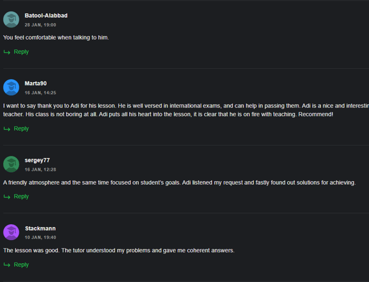Reply to Batool-Alabbad's comment
369x282 pixels.
click(21, 52)
